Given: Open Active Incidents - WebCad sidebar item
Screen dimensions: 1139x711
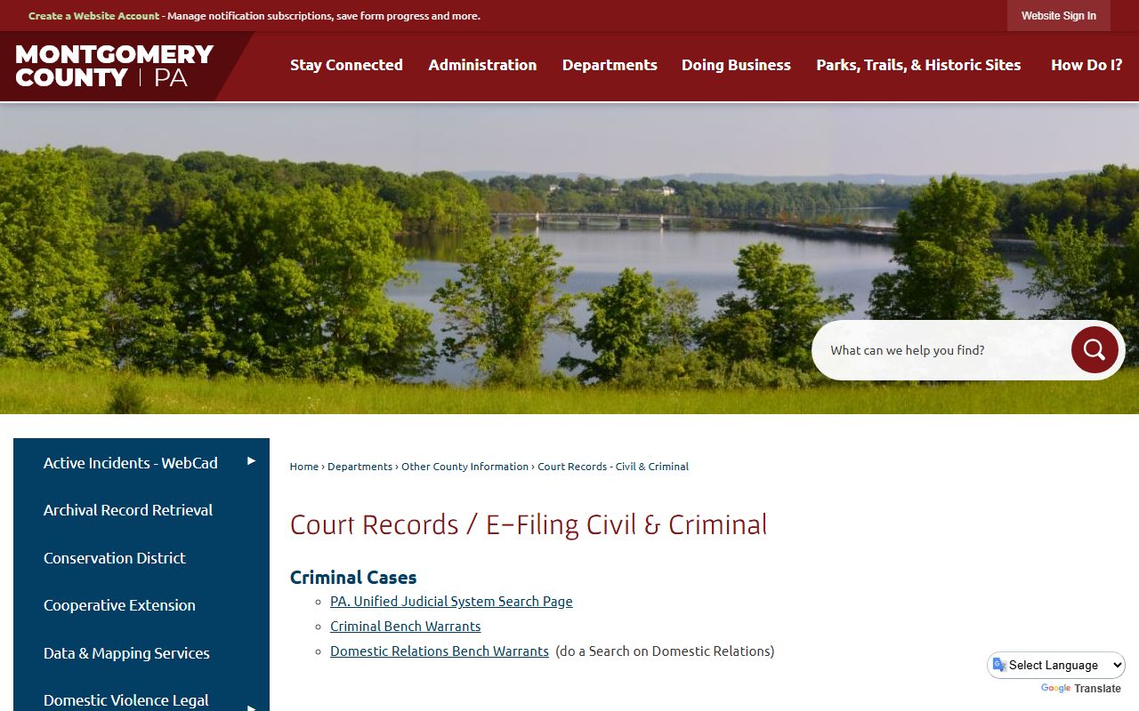Looking at the screenshot, I should pos(131,463).
